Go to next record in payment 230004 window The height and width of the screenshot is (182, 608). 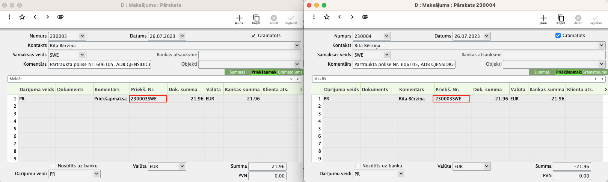(x=352, y=17)
